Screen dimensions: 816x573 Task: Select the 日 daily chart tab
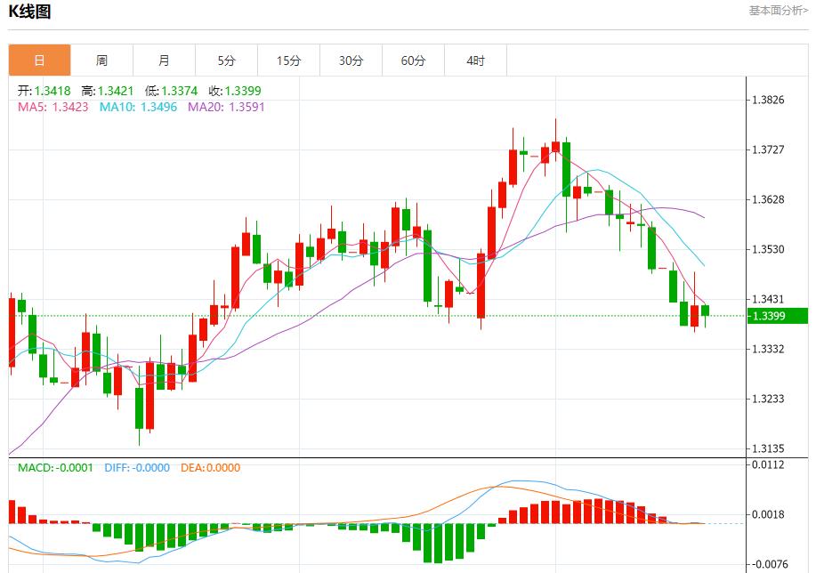click(39, 61)
